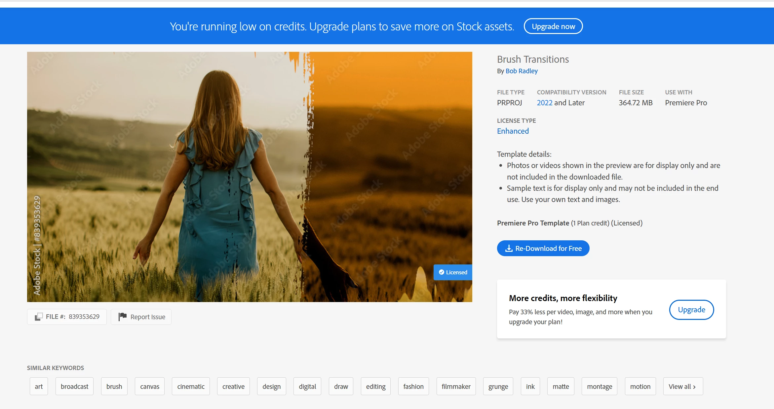Select the 'filmmaker' keyword tag
The height and width of the screenshot is (409, 774).
tap(456, 387)
